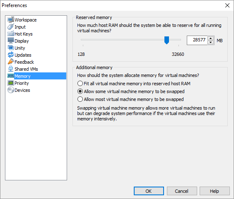Click the reserved memory slider handle

166,40
